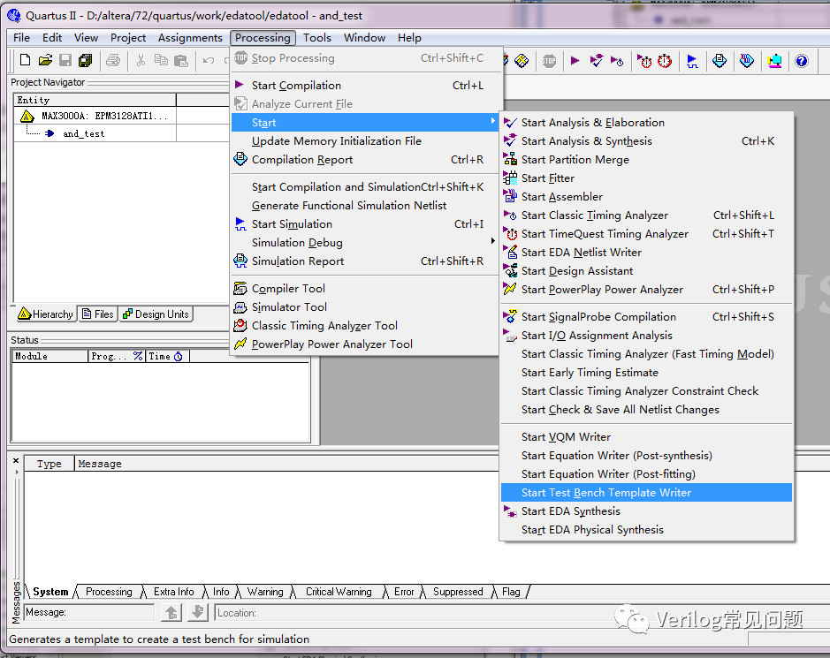Open Compilation Report from Processing menu

(x=366, y=159)
